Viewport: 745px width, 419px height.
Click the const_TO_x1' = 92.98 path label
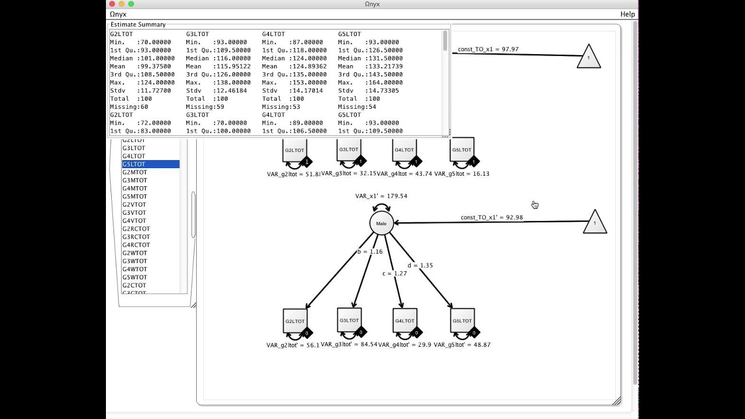click(492, 218)
